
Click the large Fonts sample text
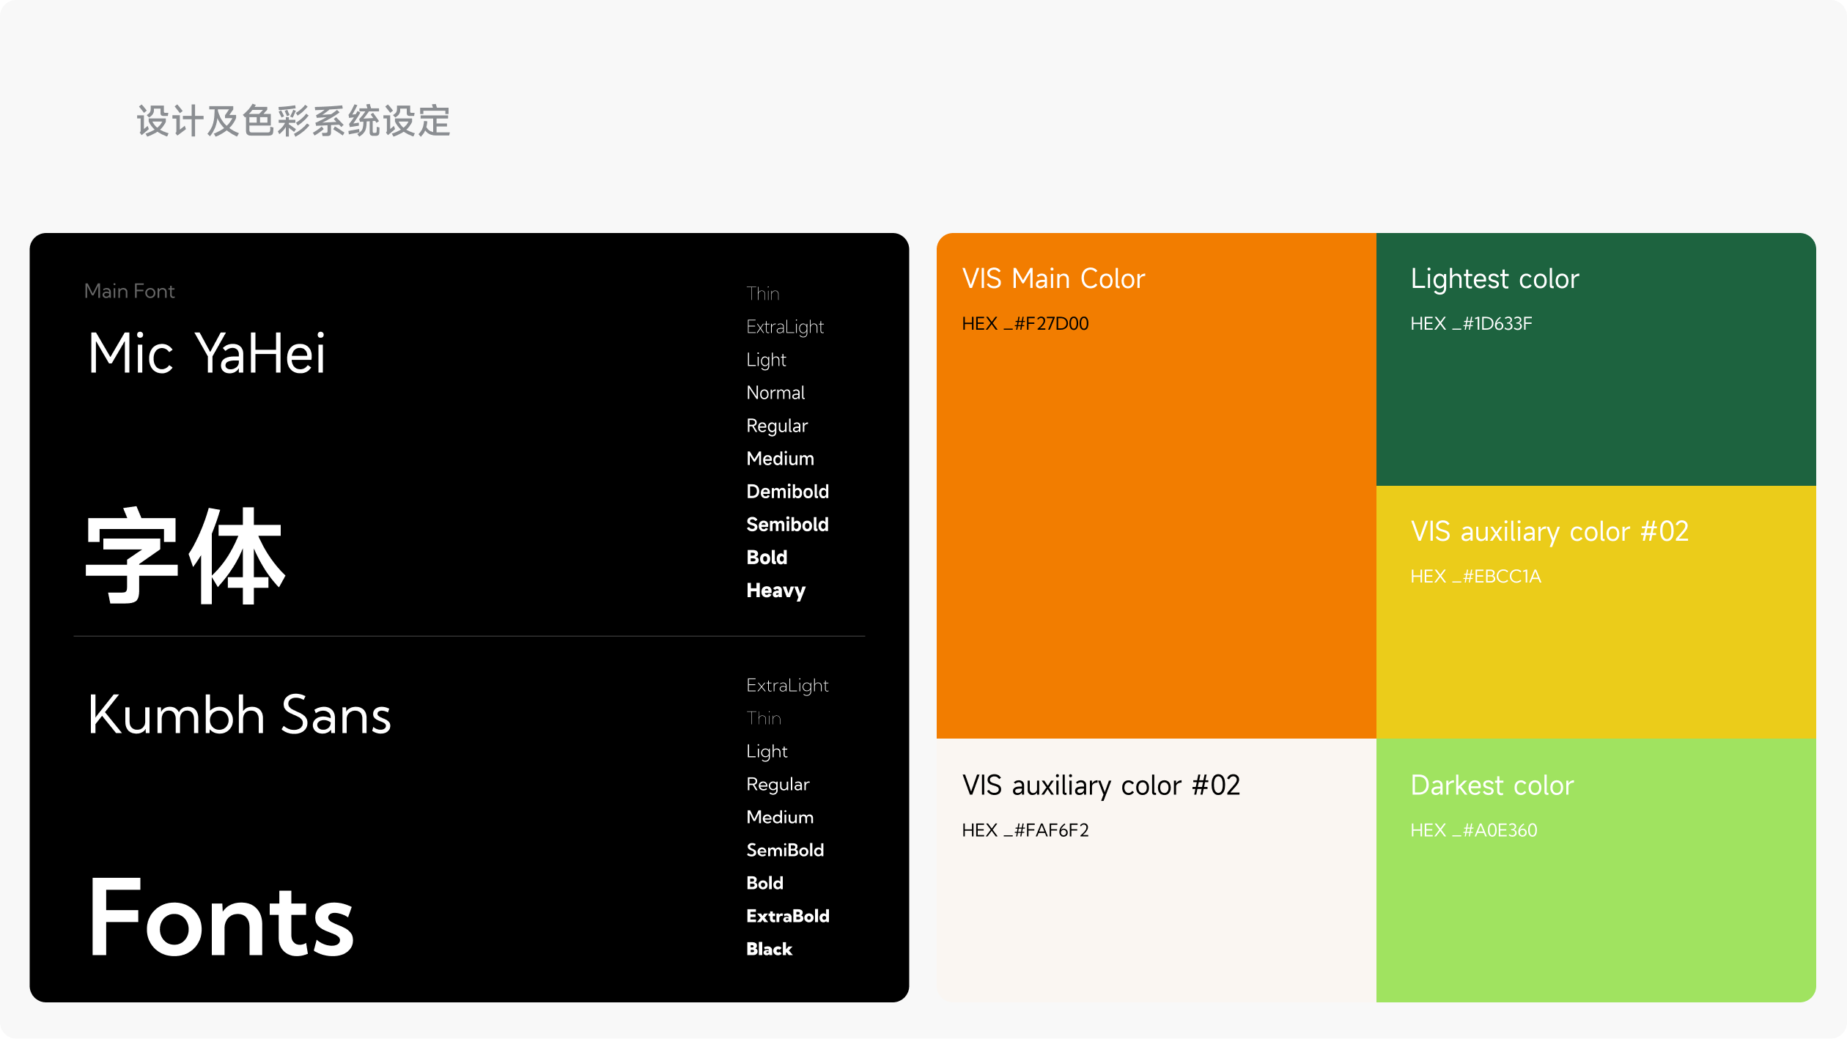(221, 918)
